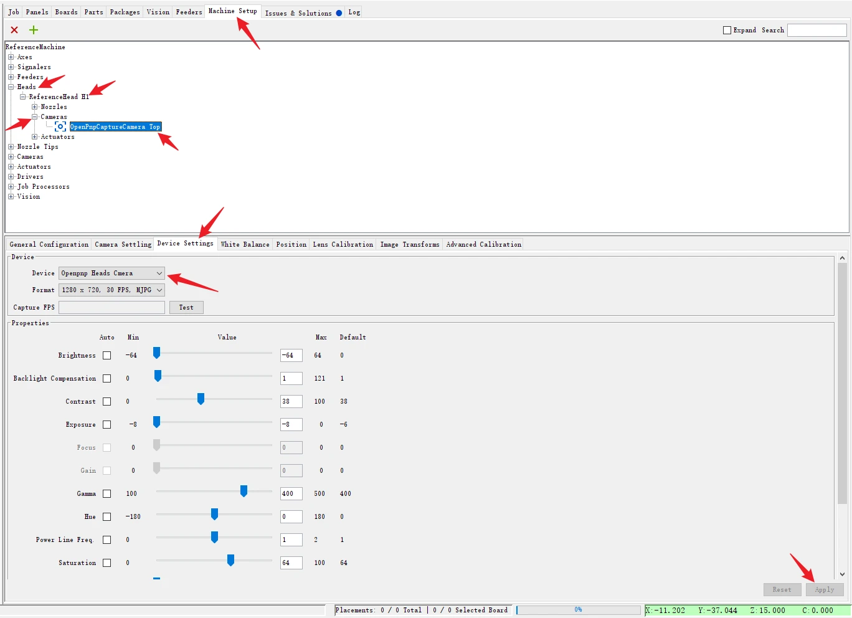Click the Search input field
The width and height of the screenshot is (852, 618).
tap(817, 30)
